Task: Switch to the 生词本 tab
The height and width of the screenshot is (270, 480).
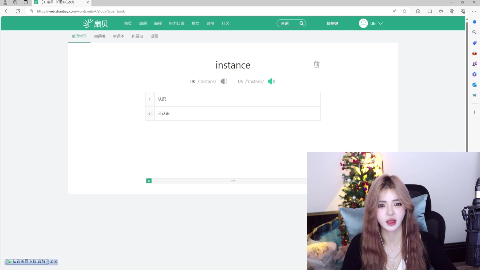Action: (x=118, y=36)
